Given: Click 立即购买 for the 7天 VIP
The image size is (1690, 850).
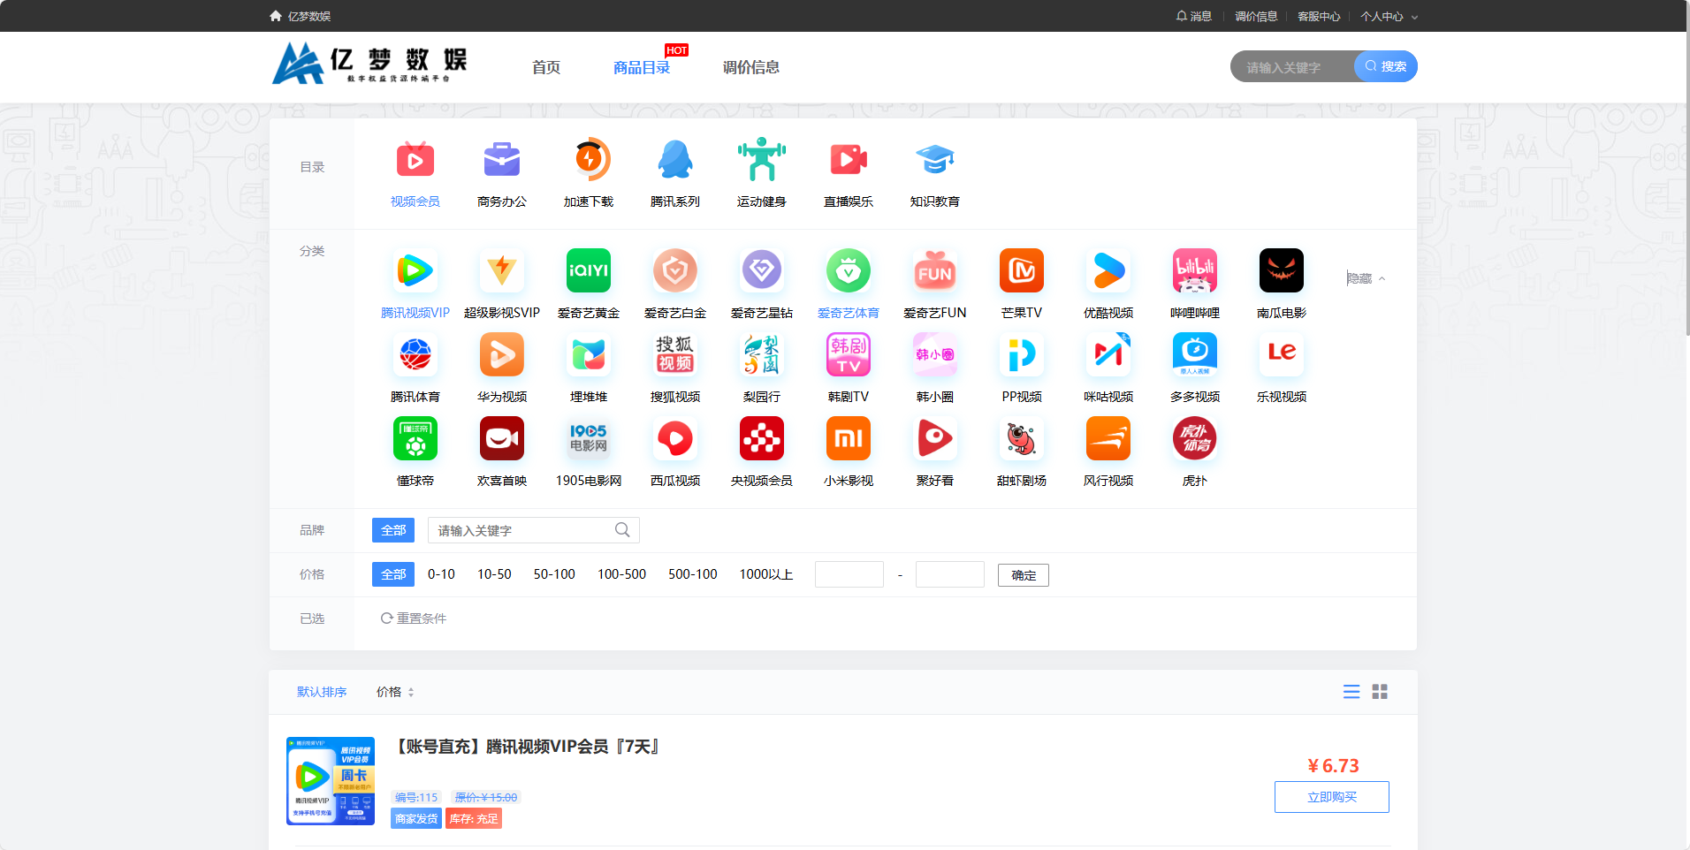Looking at the screenshot, I should pos(1332,797).
